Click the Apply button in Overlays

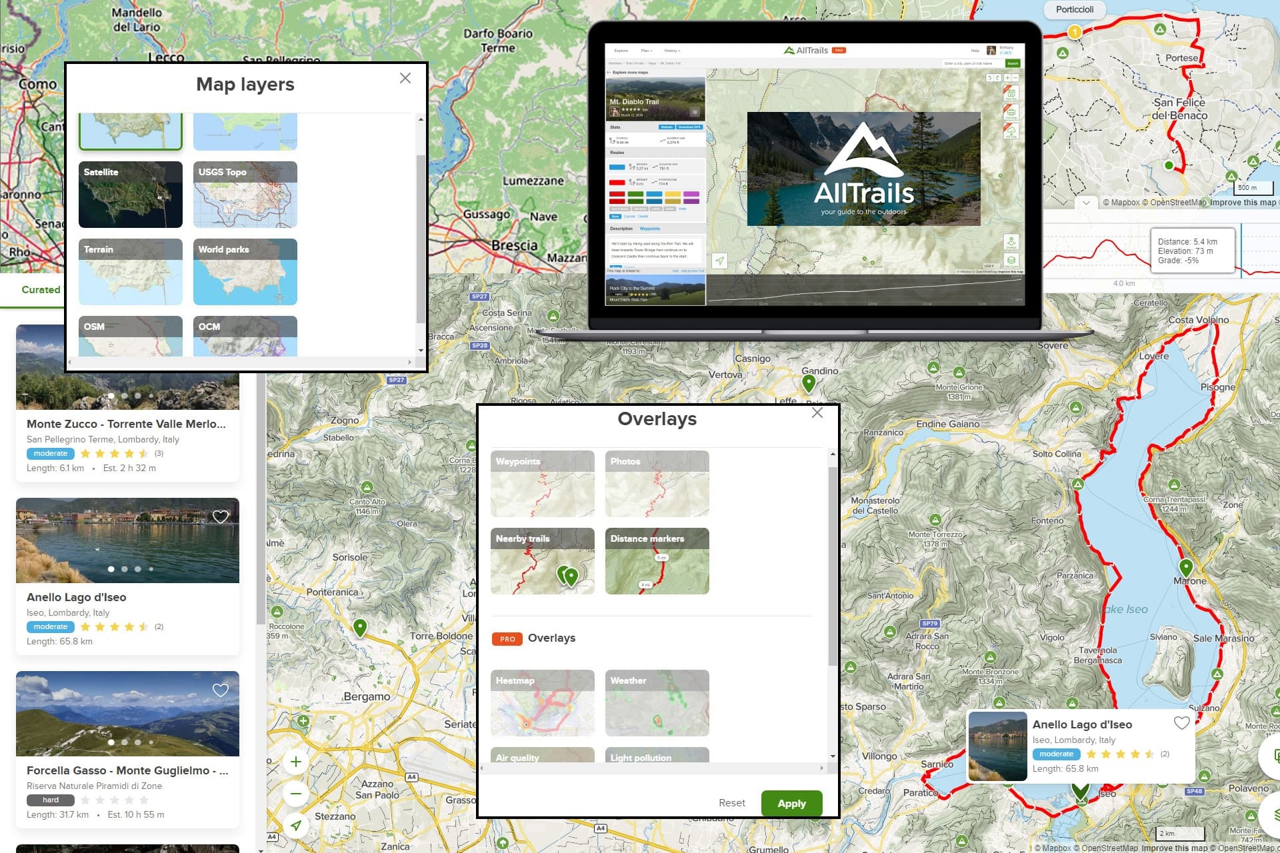coord(791,803)
